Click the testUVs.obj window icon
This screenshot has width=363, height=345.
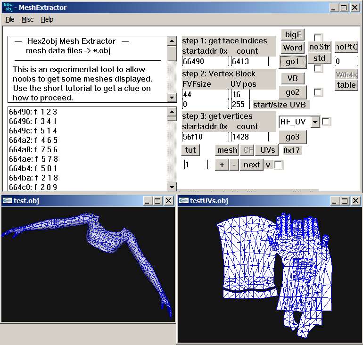click(183, 200)
